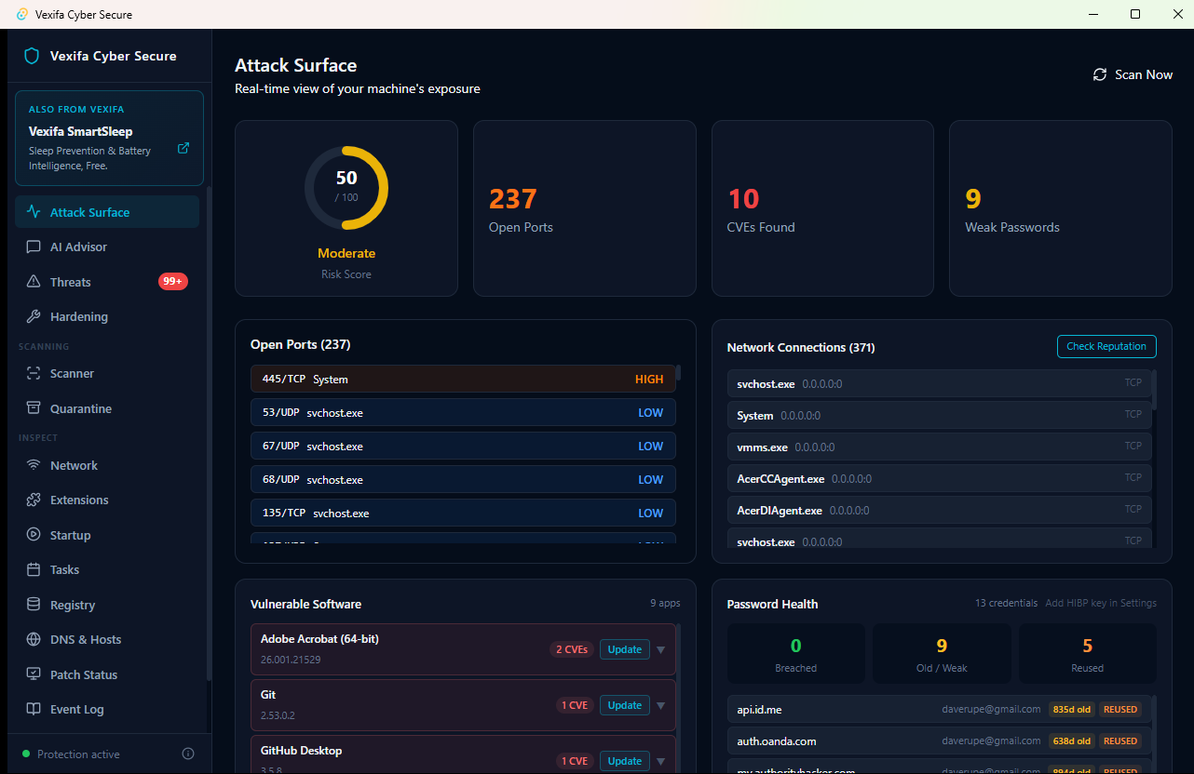The width and height of the screenshot is (1194, 774).
Task: Open the DNS & Hosts page
Action: click(x=107, y=639)
